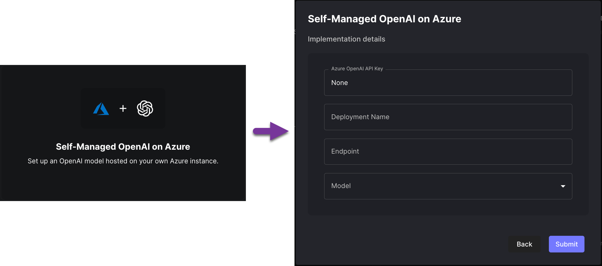Click the dialog heading Self-Managed OpenAI on Azure
Viewport: 602px width, 266px height.
tap(384, 19)
